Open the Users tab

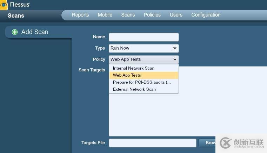[176, 15]
